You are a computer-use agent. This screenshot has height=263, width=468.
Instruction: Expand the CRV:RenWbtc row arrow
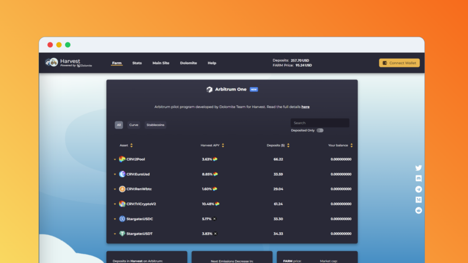tap(115, 189)
